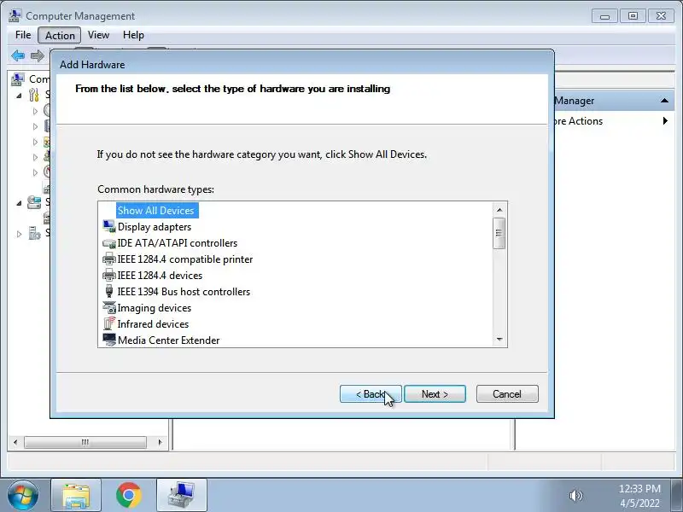Click the tree pane horizontal scrollbar thumb
This screenshot has height=512, width=683.
tap(85, 442)
